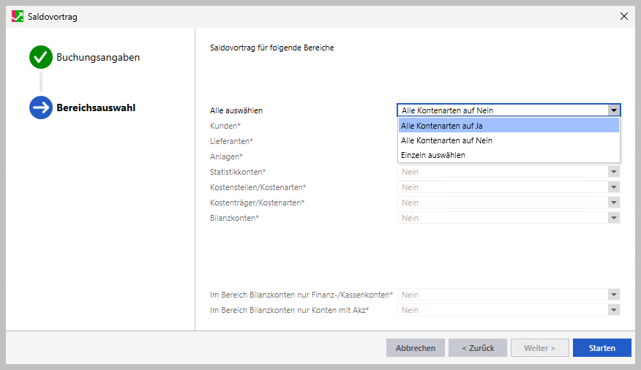641x370 pixels.
Task: Choose 'Alle Kontenarten auf Nein' list entry
Action: click(x=509, y=140)
